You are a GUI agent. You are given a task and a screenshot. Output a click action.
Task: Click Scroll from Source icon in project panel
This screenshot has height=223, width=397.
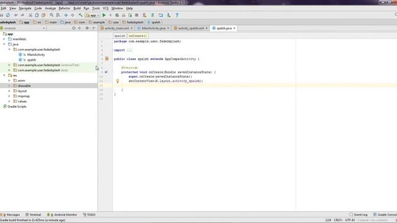[74, 28]
